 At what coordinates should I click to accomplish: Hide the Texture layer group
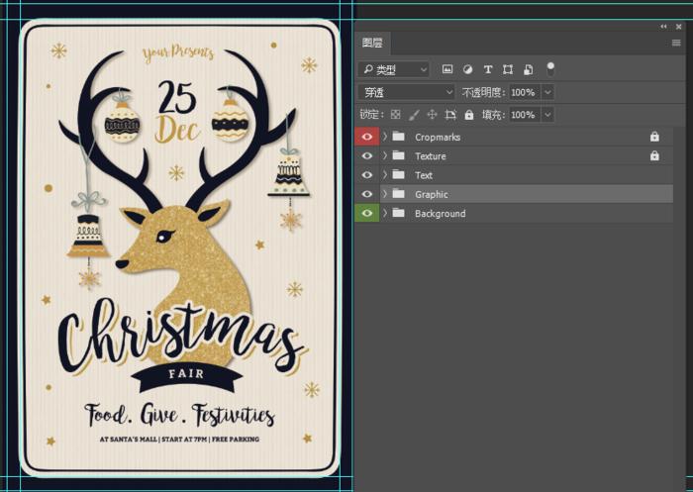(x=367, y=155)
